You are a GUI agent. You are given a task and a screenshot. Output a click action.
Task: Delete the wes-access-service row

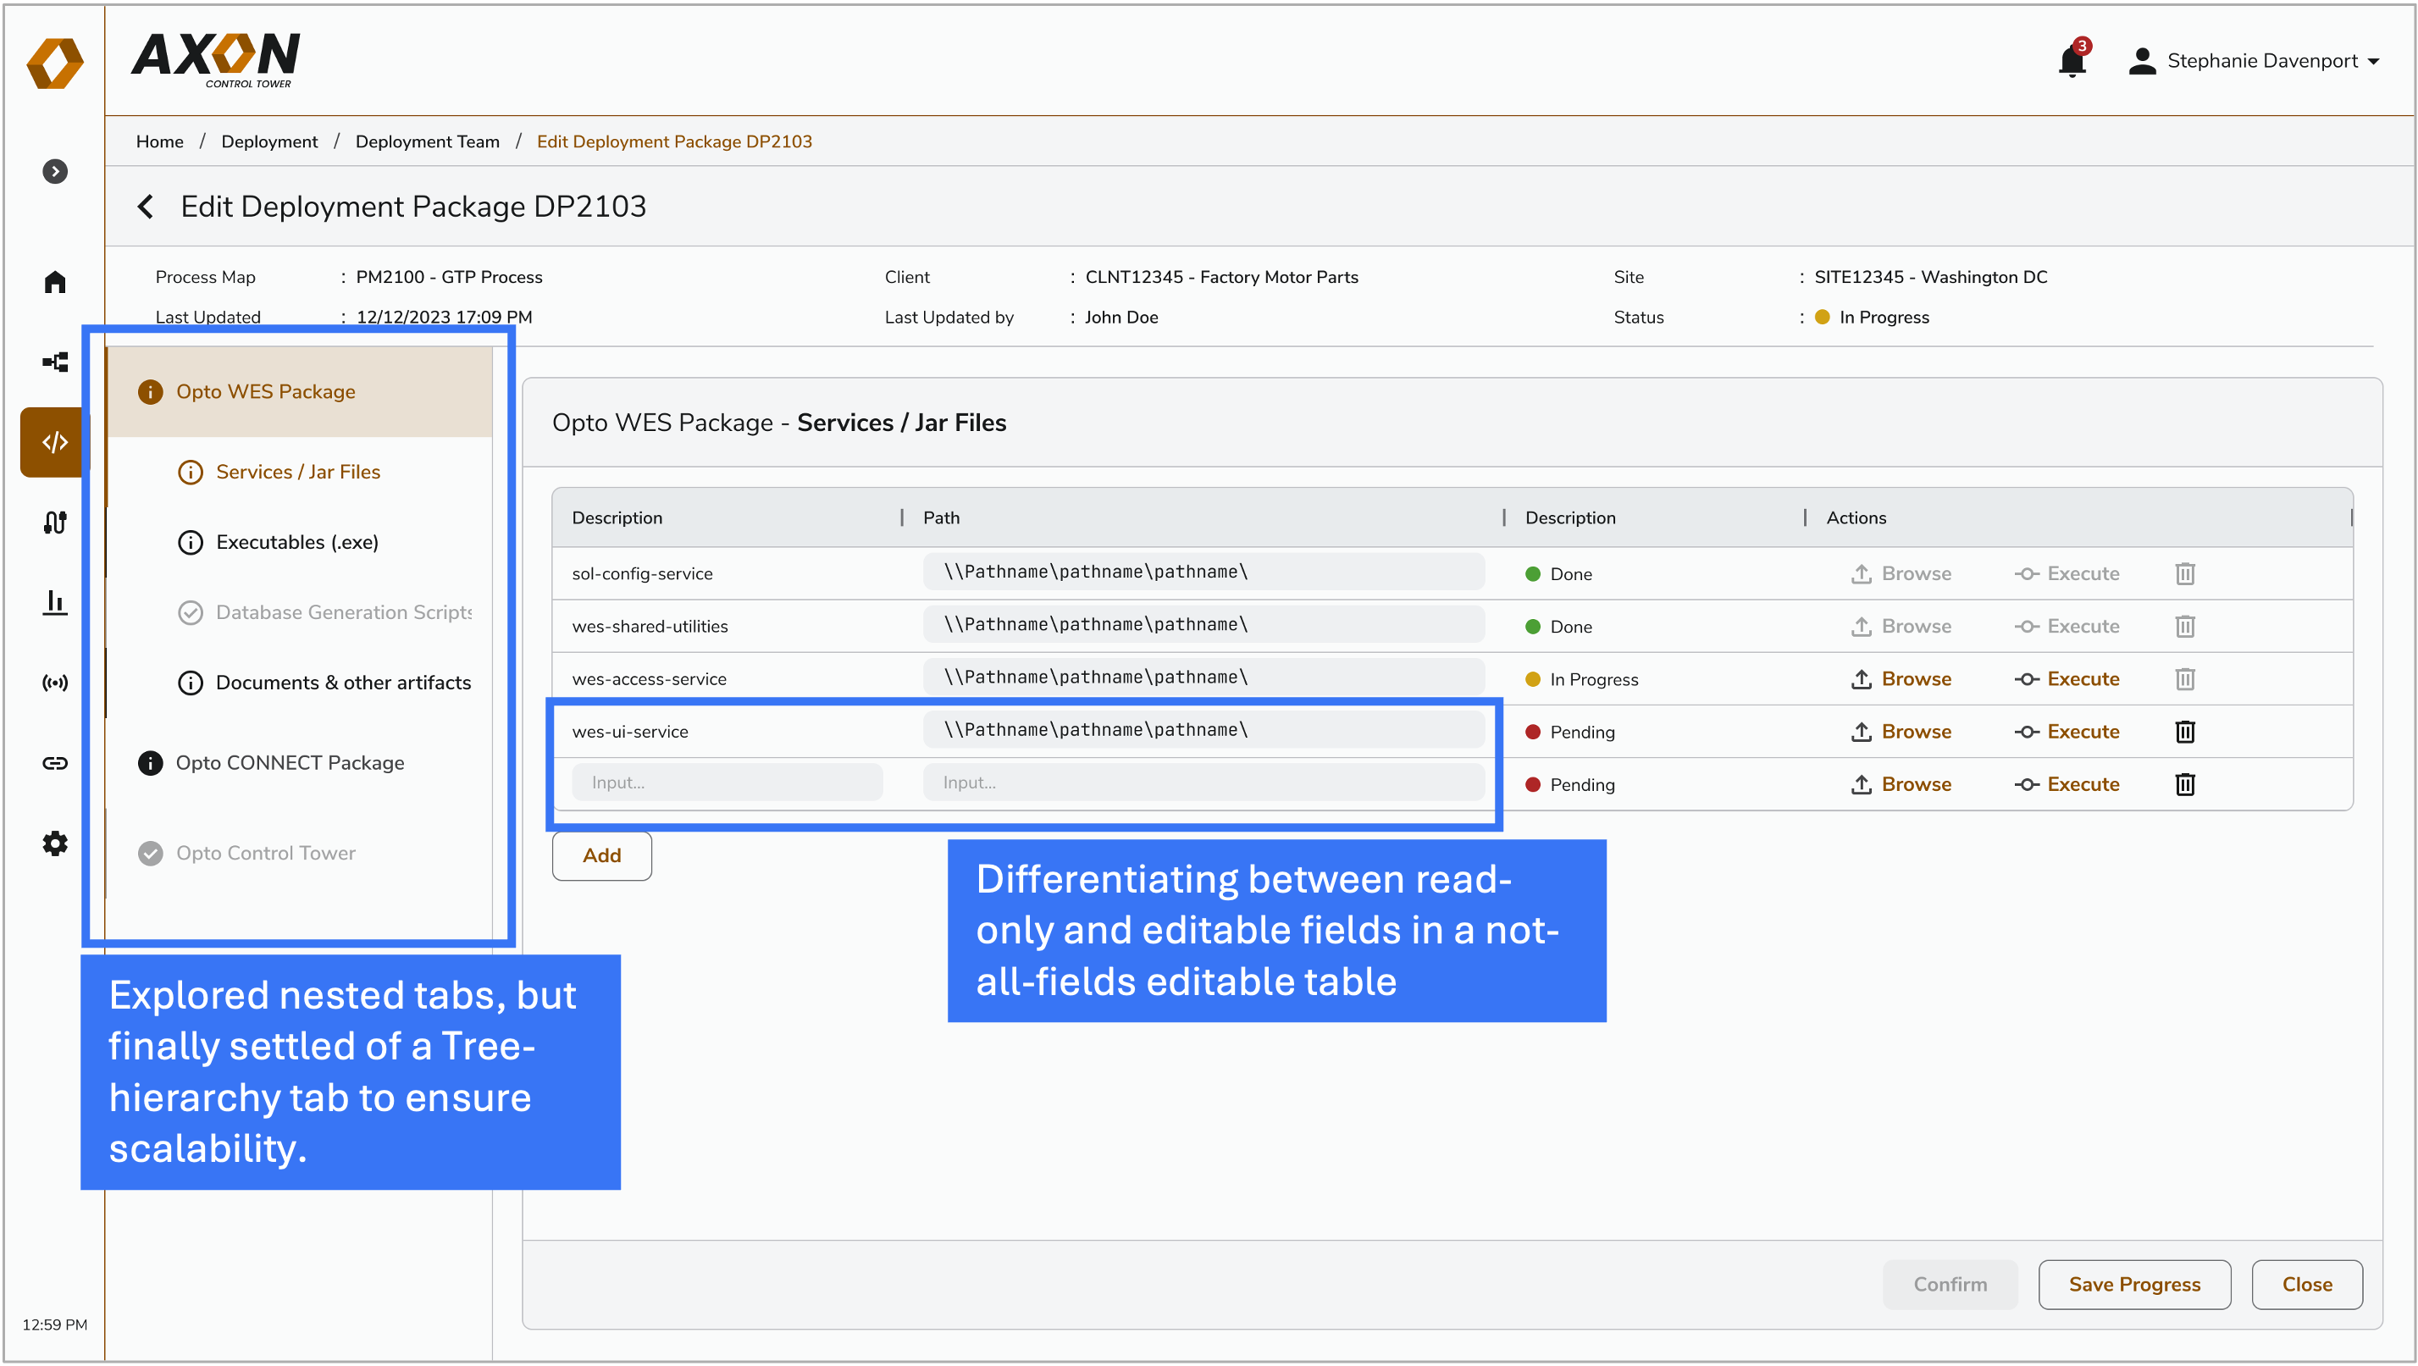[x=2184, y=679]
